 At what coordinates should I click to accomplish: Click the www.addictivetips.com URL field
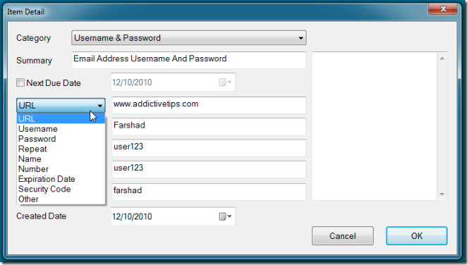click(x=209, y=105)
